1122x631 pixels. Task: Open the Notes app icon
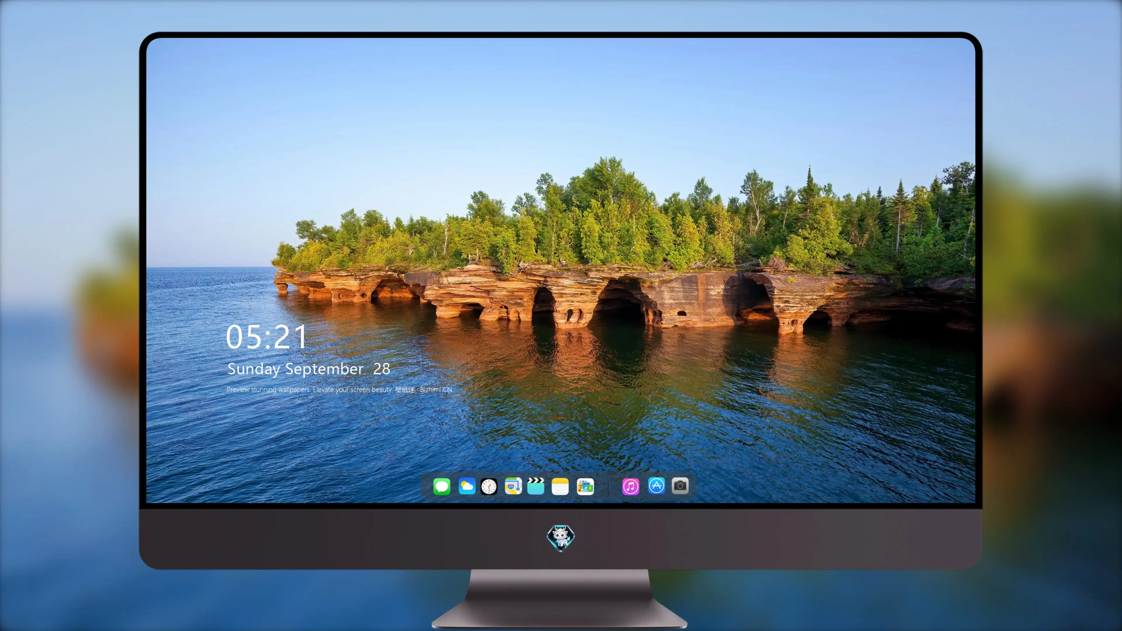[560, 486]
